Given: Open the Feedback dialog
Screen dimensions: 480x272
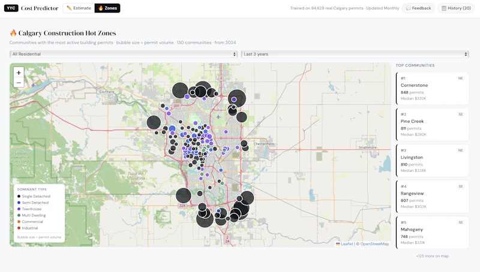Looking at the screenshot, I should click(418, 8).
